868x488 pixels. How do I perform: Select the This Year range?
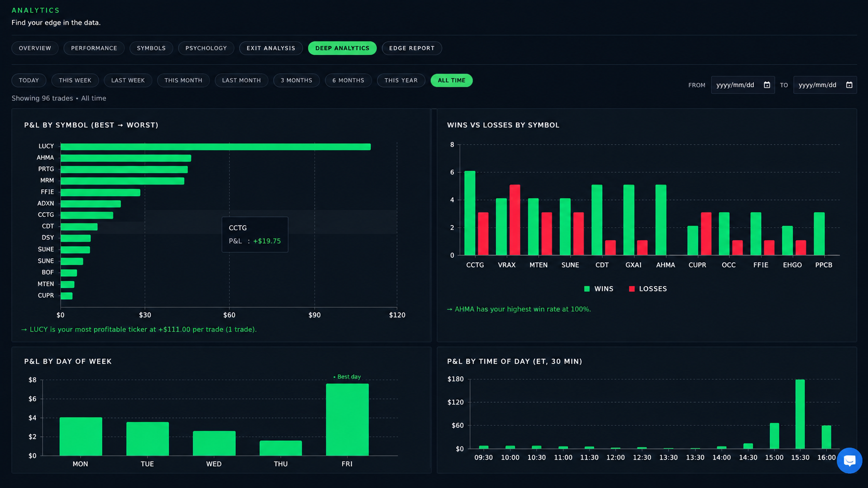coord(401,80)
